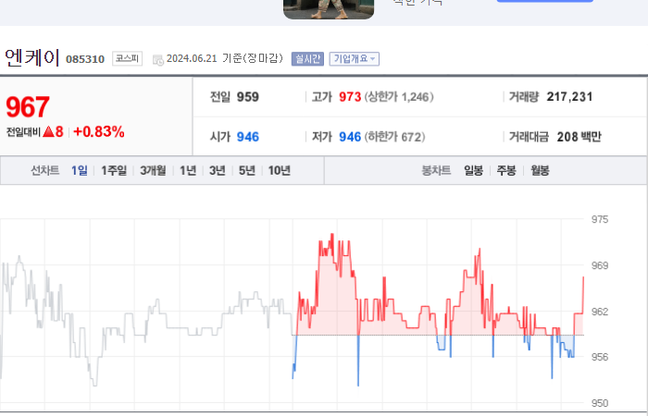The height and width of the screenshot is (416, 648).
Task: Select the 1일 line chart tab
Action: click(80, 170)
